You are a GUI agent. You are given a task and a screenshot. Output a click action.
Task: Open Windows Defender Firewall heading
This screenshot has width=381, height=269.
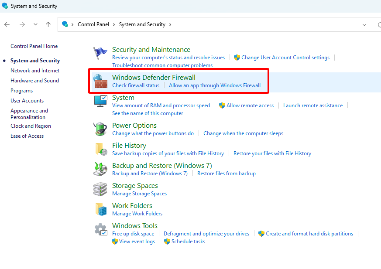coord(154,78)
